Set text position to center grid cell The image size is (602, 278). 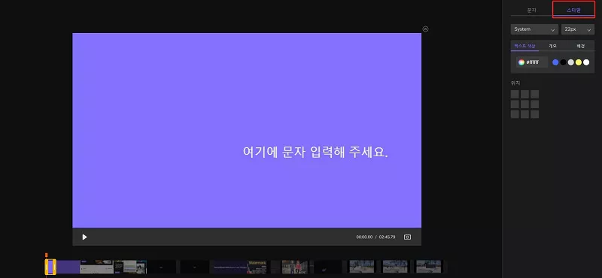[524, 104]
